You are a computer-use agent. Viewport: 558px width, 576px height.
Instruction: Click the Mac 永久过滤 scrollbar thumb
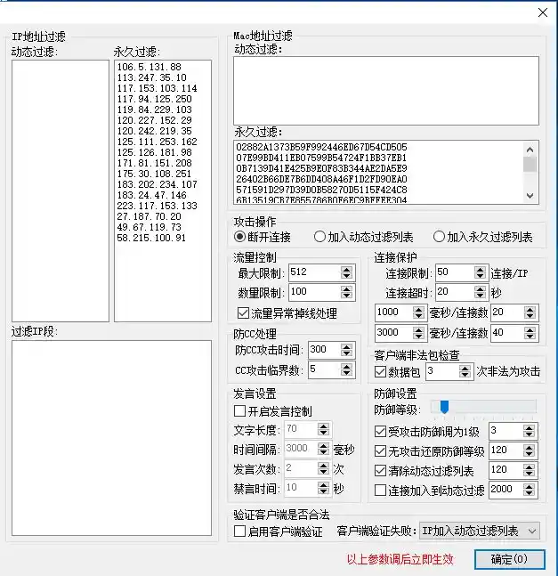pos(530,164)
